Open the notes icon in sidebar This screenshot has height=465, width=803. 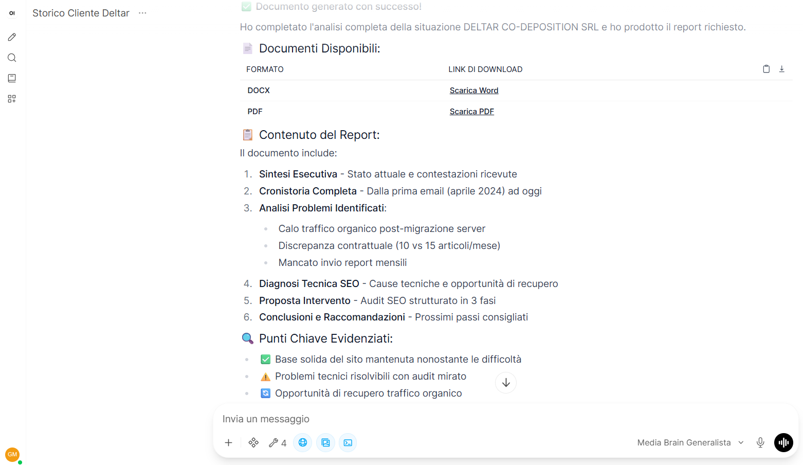point(12,78)
